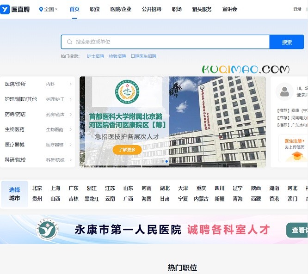The width and height of the screenshot is (308, 274).
Task: Select region 湖北
Action: pyautogui.click(x=165, y=188)
